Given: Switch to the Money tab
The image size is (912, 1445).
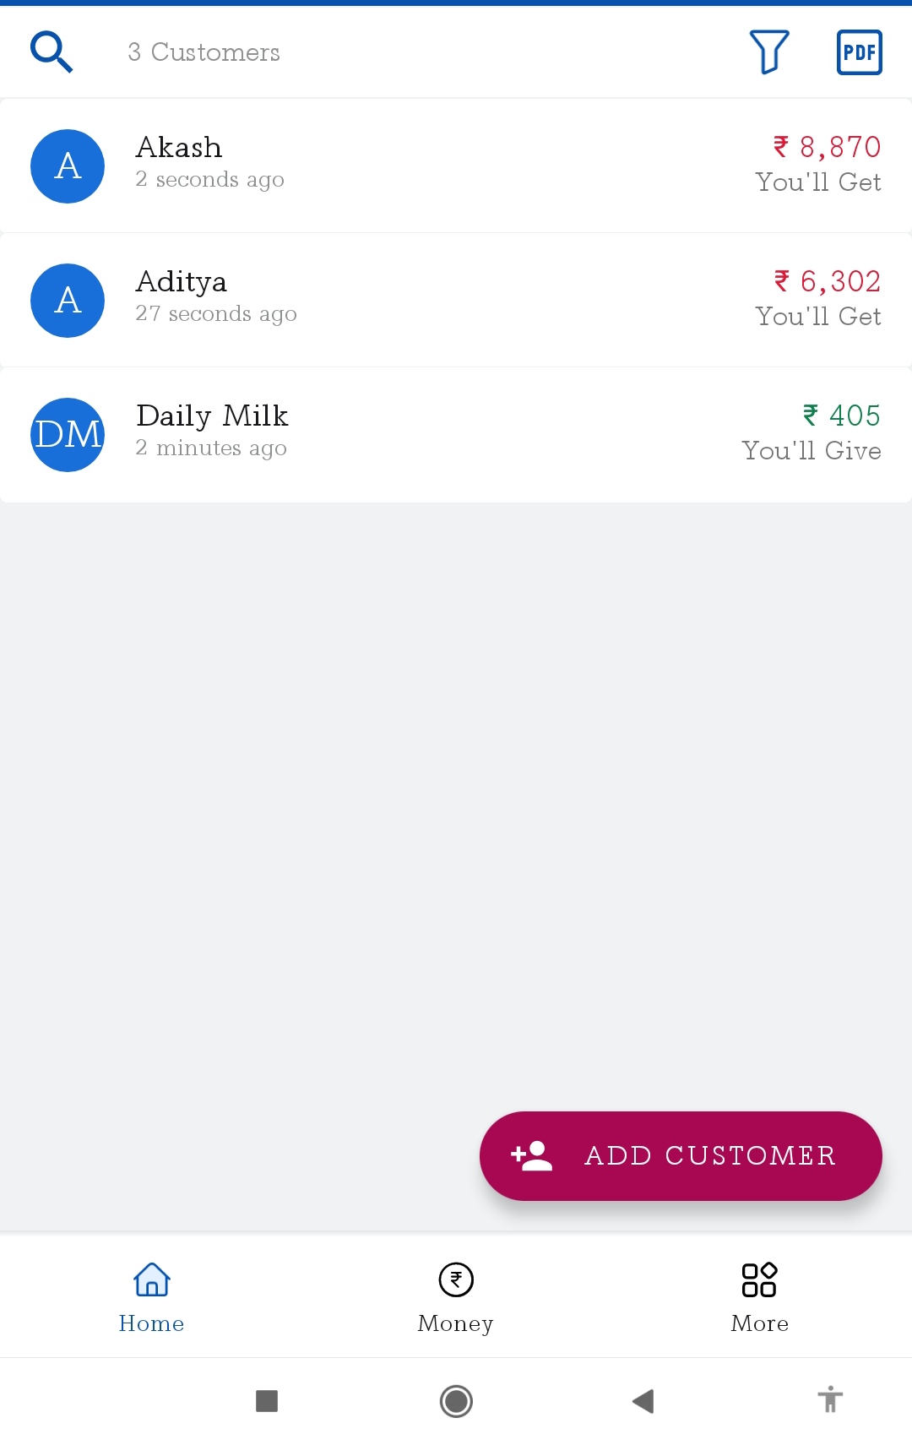Looking at the screenshot, I should 456,1296.
